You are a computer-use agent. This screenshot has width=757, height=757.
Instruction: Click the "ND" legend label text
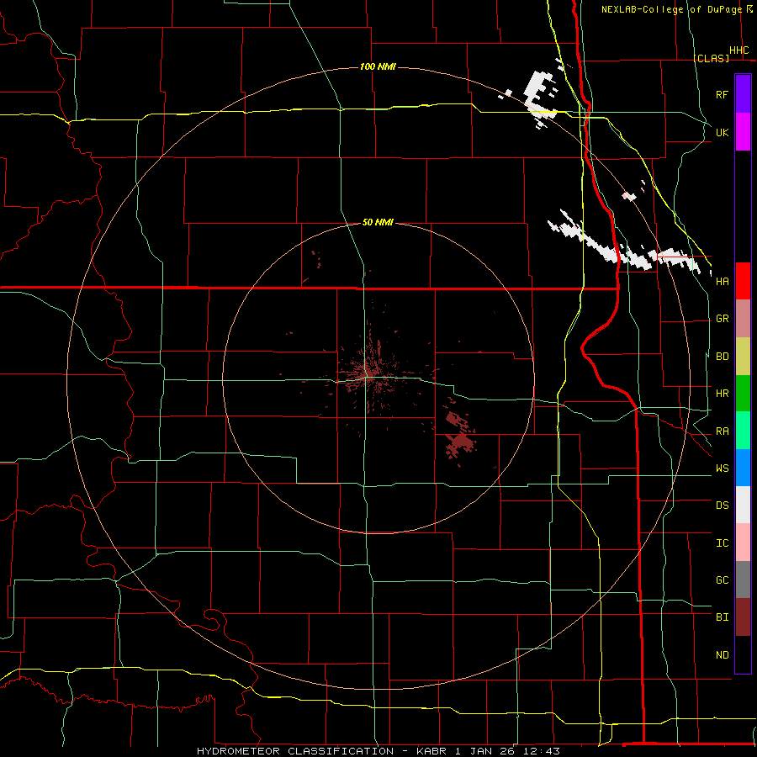pos(722,655)
